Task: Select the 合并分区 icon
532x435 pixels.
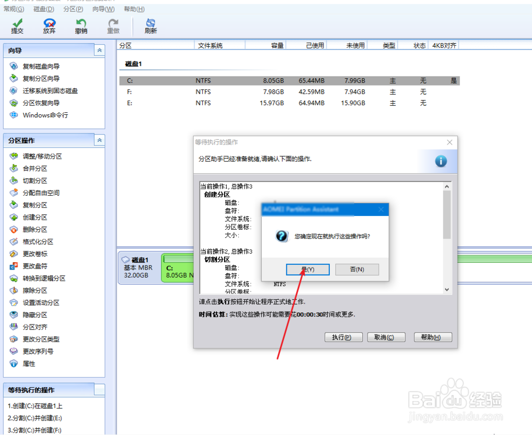Action: 14,168
